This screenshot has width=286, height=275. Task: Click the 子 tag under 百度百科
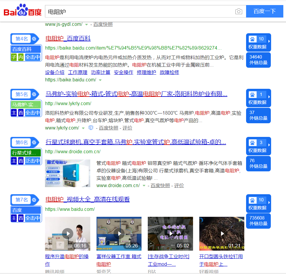(x=14, y=57)
